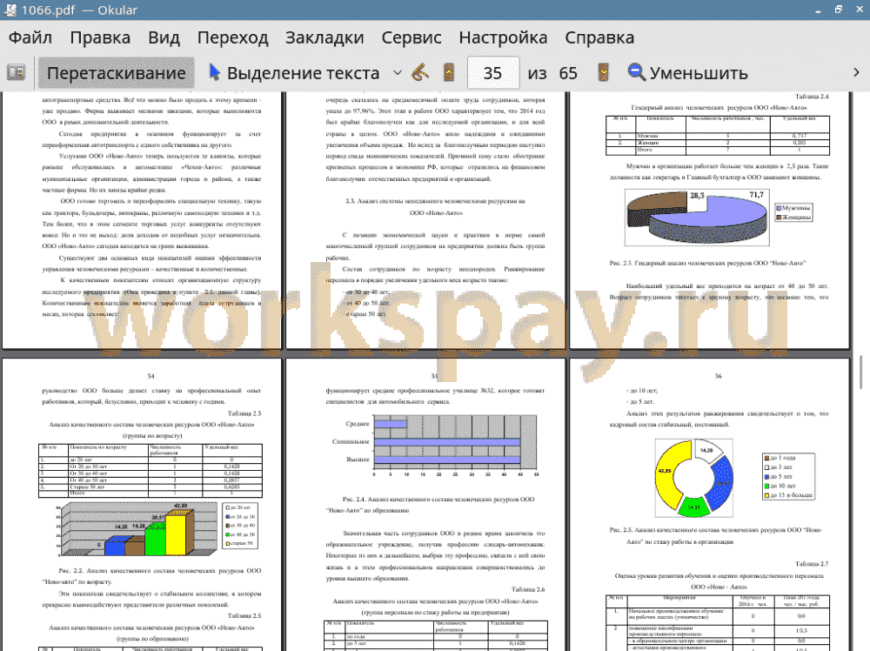Click the "Таблица 2.6" label
Viewport: 870px width, 651px height.
(x=528, y=589)
